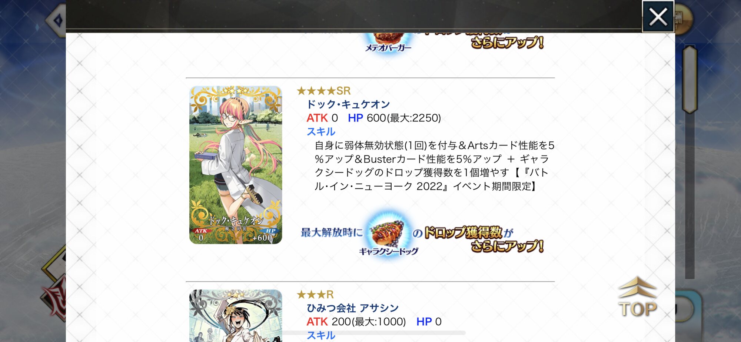This screenshot has width=741, height=342.
Task: Tap the 最大解放時に banner label
Action: coord(332,232)
